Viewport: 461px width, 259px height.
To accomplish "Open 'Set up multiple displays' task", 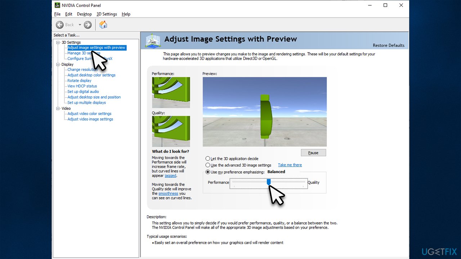I will click(87, 103).
